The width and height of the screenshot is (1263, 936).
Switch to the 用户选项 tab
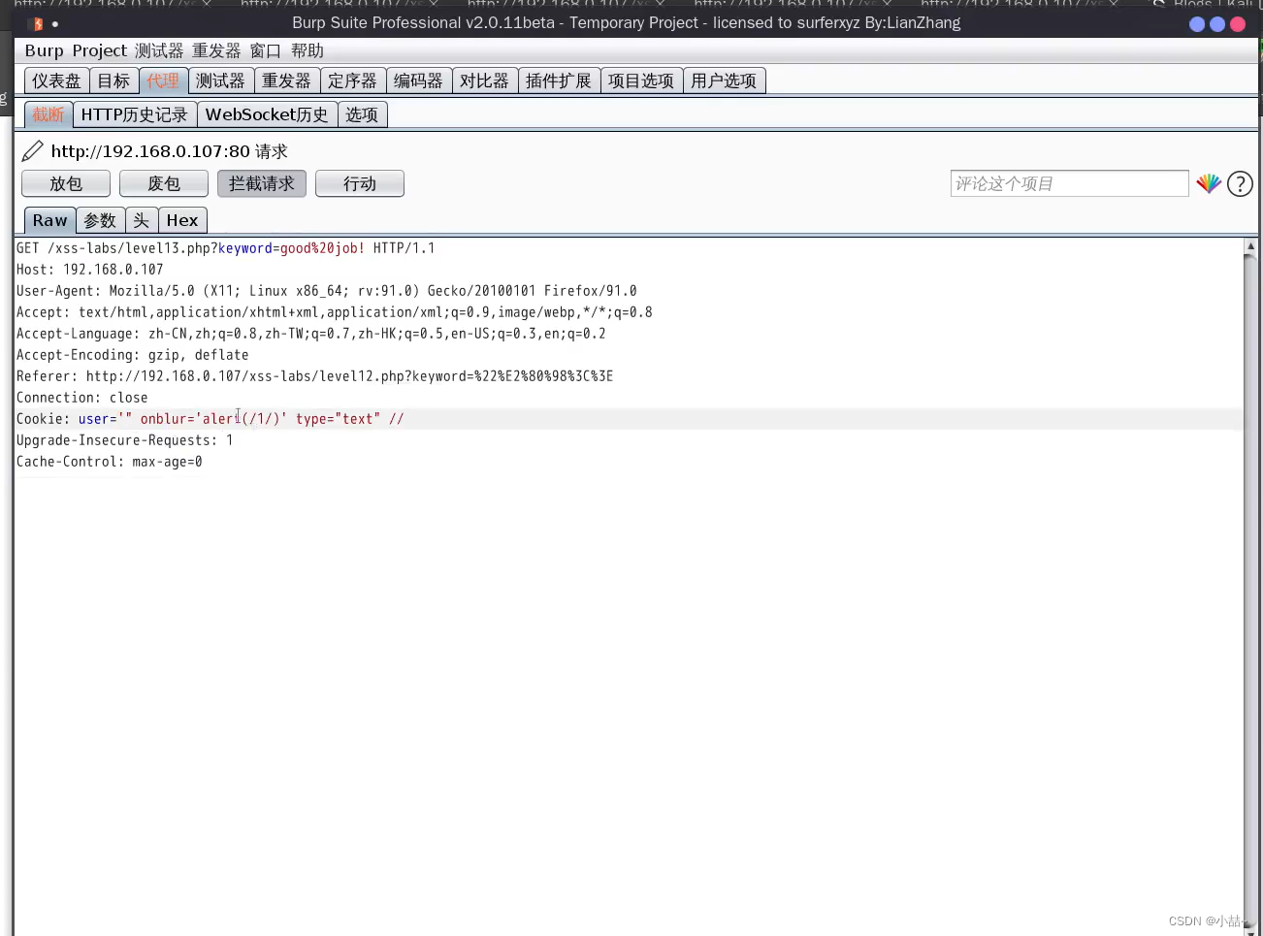pos(724,81)
